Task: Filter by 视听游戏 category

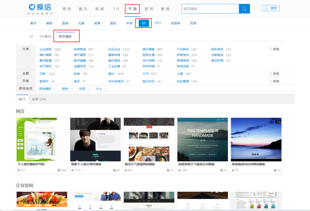Action: pos(217,49)
